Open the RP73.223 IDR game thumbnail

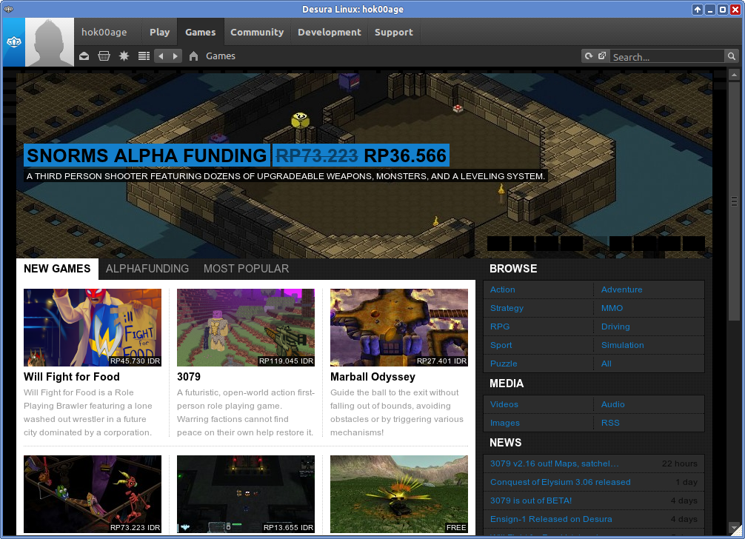93,495
